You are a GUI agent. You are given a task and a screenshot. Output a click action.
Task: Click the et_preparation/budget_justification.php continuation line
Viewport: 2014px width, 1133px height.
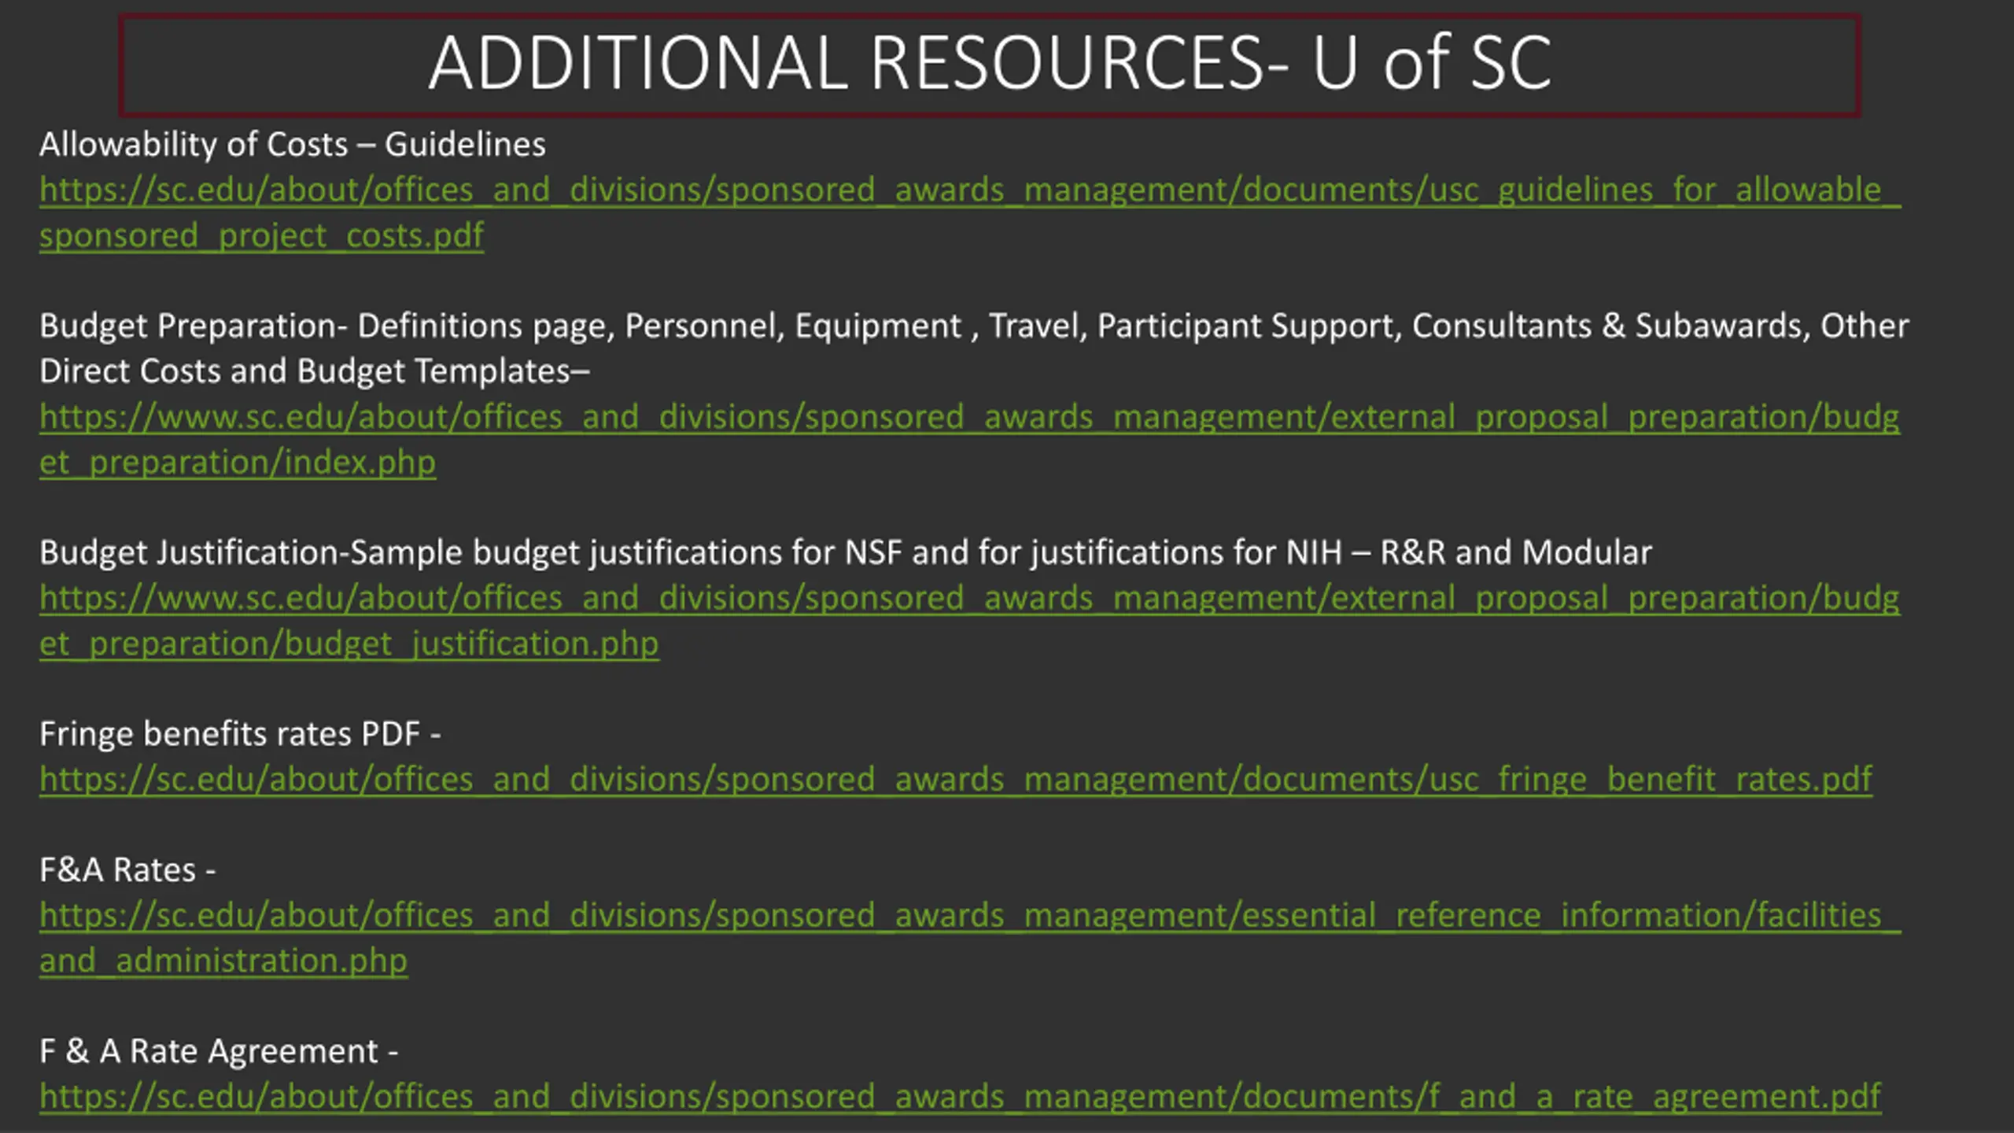[x=349, y=644]
